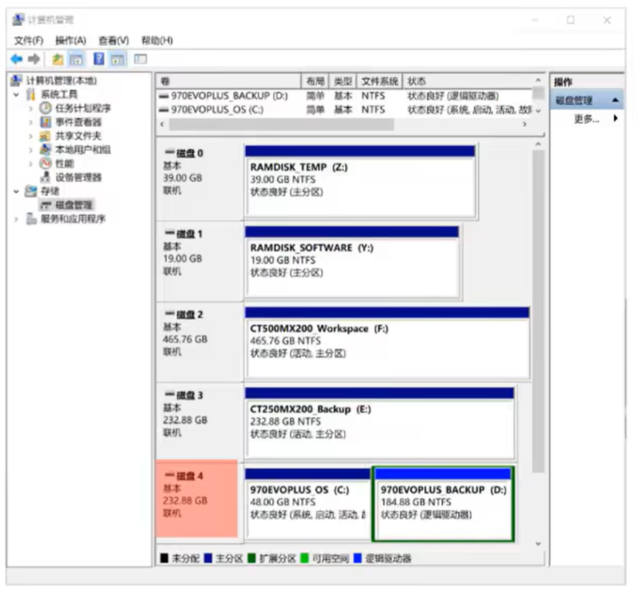This screenshot has width=637, height=596.
Task: Open the 查看(V) menu
Action: [114, 40]
